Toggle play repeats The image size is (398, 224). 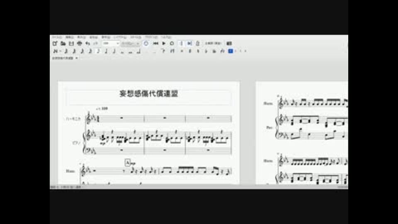point(182,44)
